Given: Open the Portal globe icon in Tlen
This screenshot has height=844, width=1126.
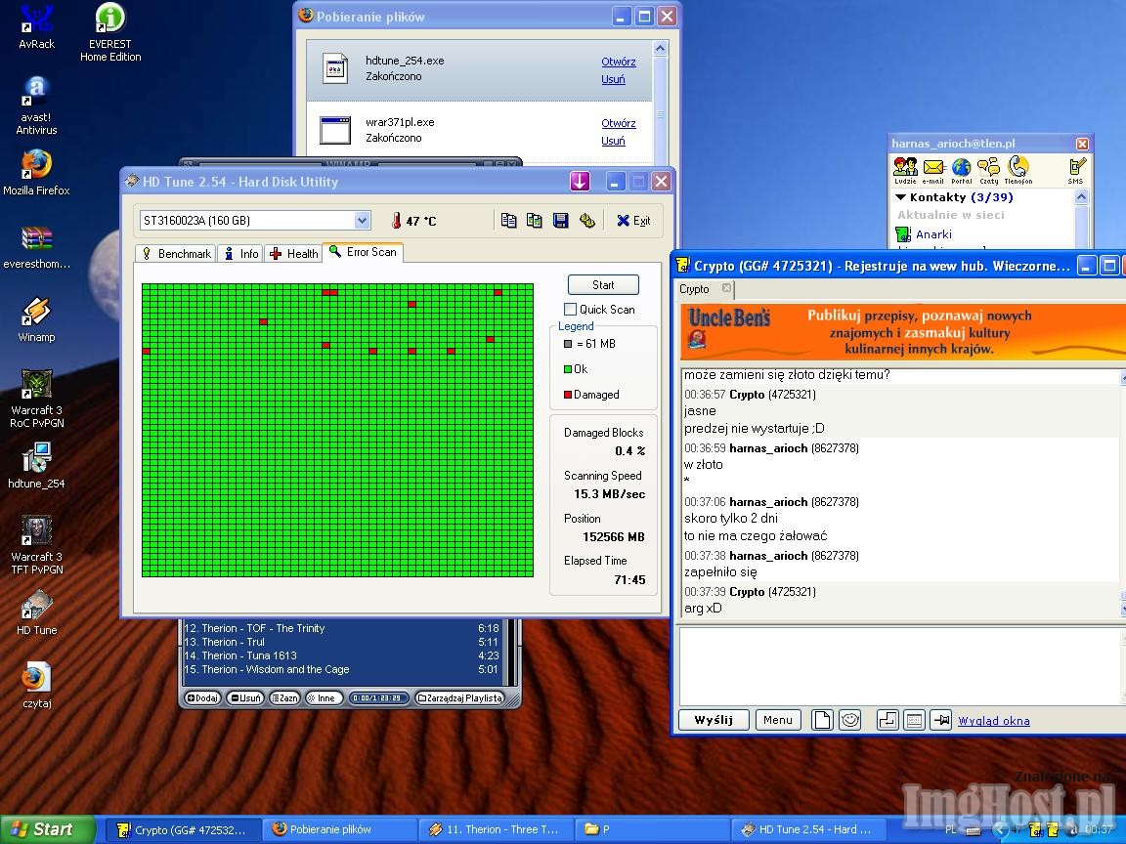Looking at the screenshot, I should (x=962, y=170).
